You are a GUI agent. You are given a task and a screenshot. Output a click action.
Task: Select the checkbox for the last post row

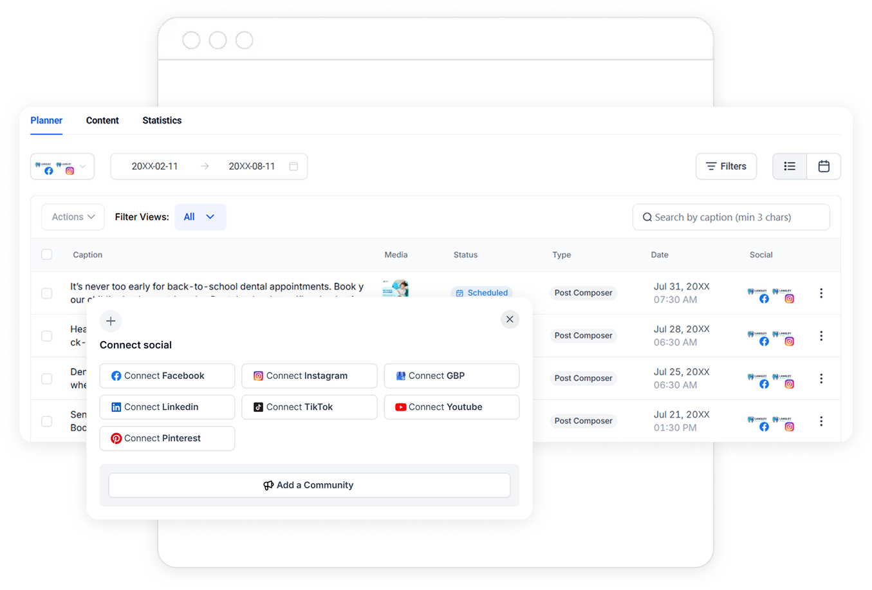tap(47, 421)
